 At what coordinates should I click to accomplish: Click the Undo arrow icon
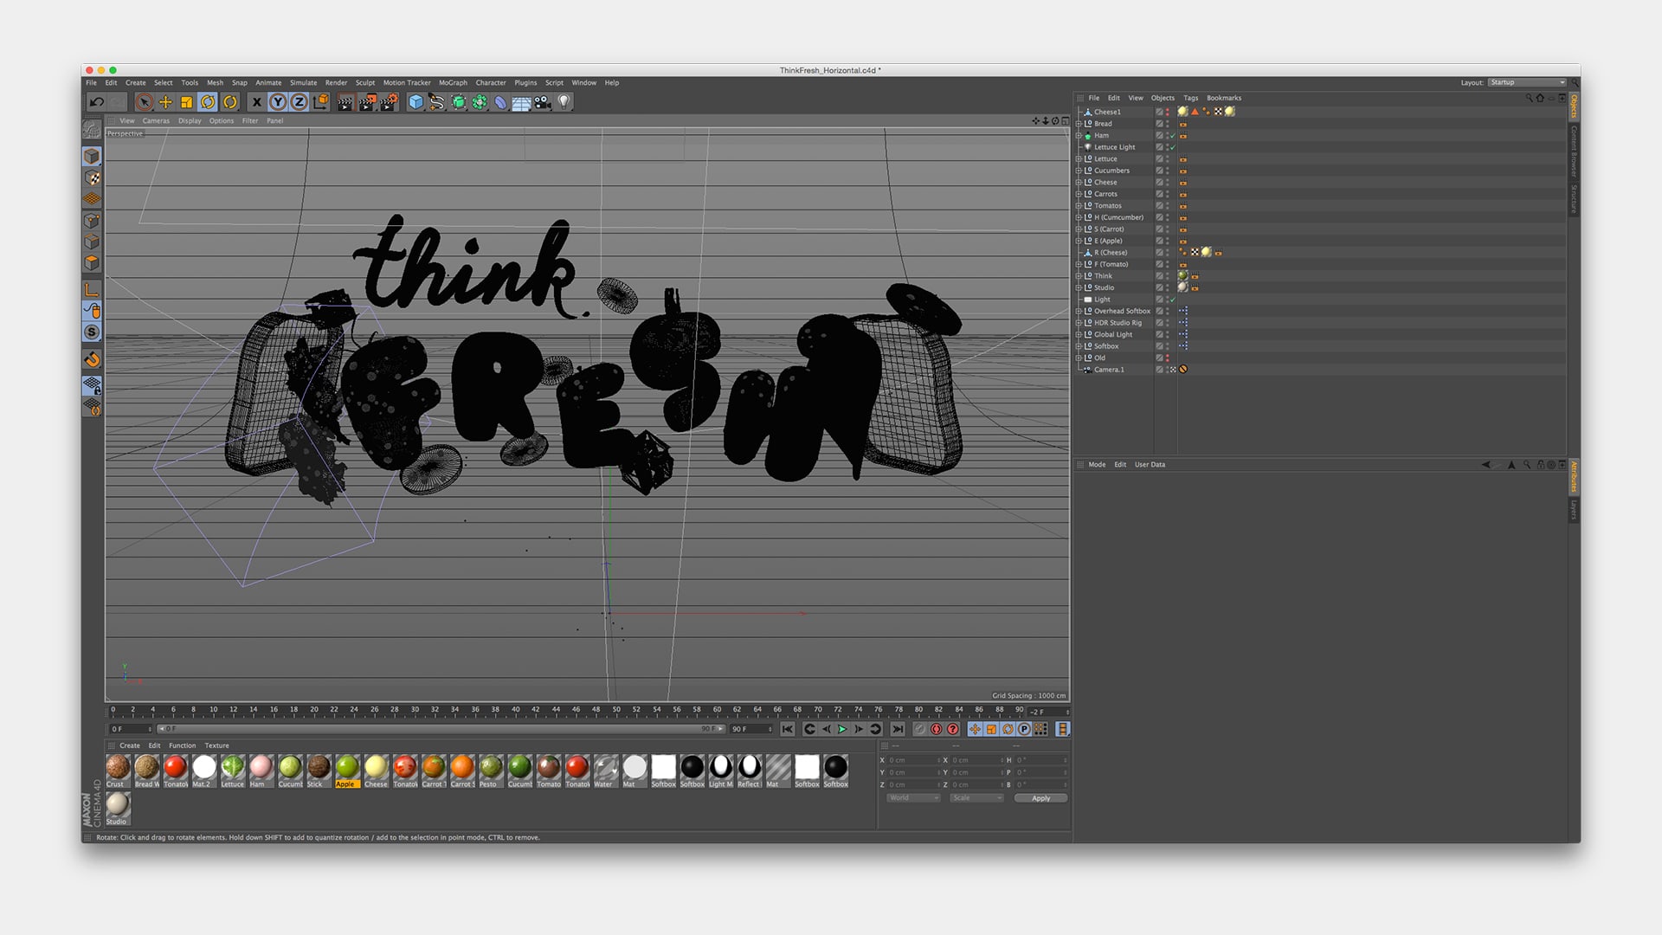point(97,102)
